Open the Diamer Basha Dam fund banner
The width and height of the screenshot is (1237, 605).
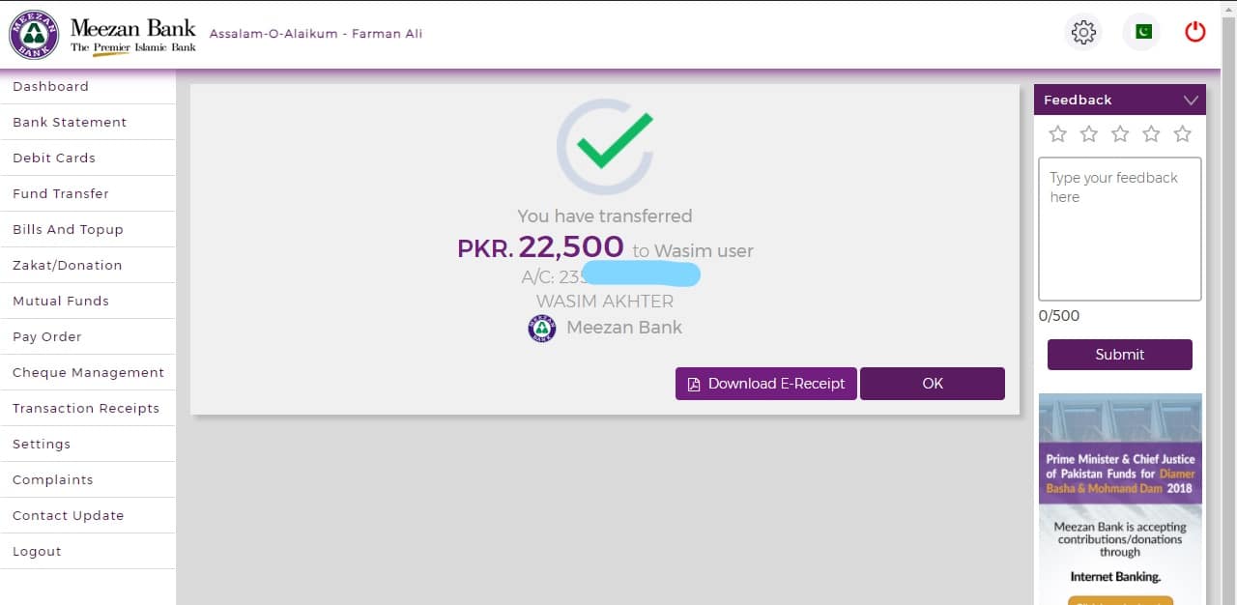point(1120,499)
